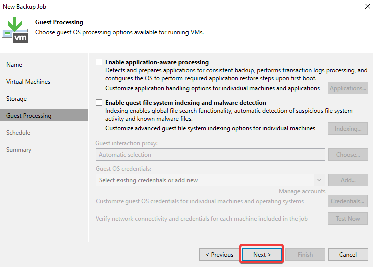The width and height of the screenshot is (373, 267).
Task: Expand the Guest OS credentials dropdown arrow
Action: [319, 180]
